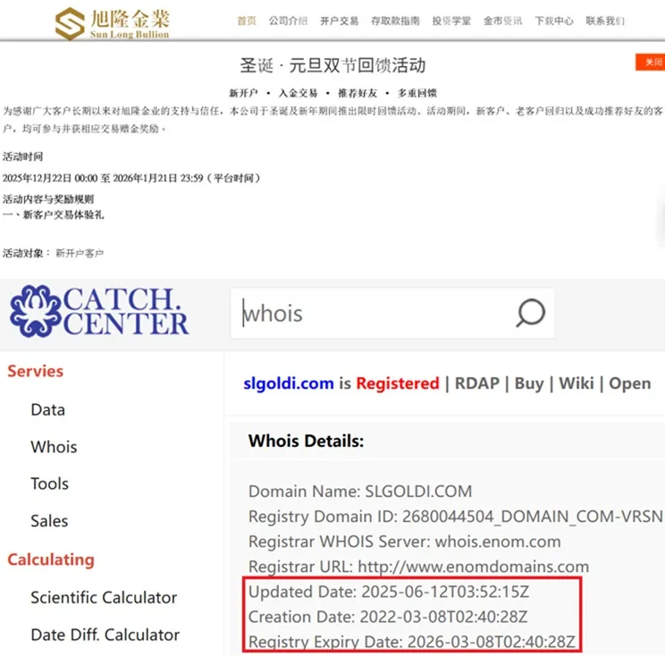The height and width of the screenshot is (657, 665).
Task: Click the 圣诞·元旦双节回馈活动 title
Action: pos(332,65)
